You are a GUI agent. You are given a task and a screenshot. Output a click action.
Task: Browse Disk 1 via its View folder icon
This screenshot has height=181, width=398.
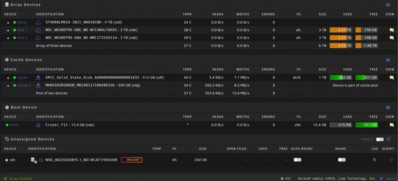pos(392,30)
